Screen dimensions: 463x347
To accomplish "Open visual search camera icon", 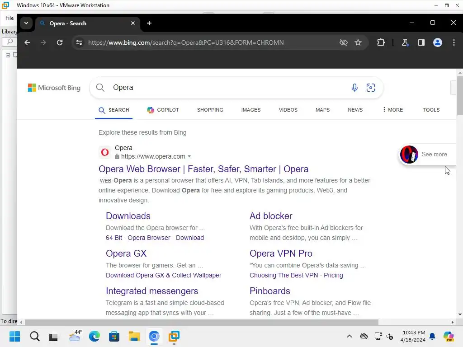I will pyautogui.click(x=371, y=88).
